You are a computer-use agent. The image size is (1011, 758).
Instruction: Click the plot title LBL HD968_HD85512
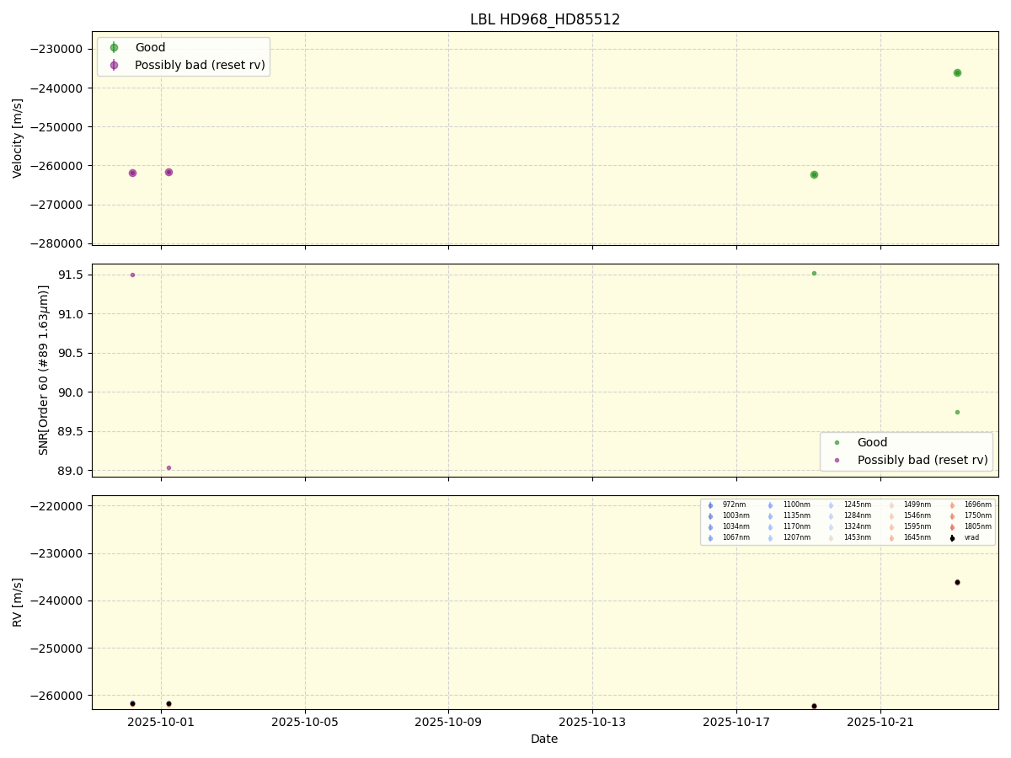545,19
